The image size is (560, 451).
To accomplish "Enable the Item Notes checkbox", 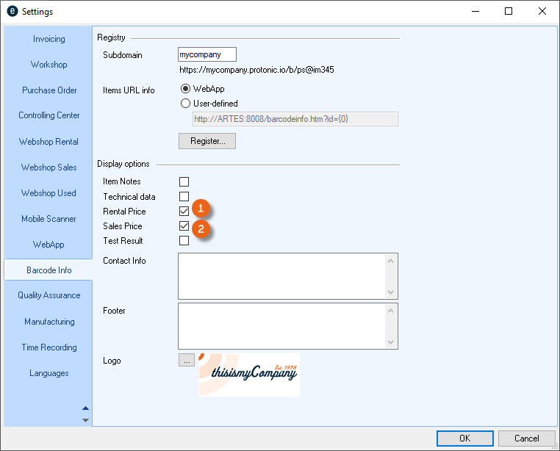I will [x=184, y=182].
